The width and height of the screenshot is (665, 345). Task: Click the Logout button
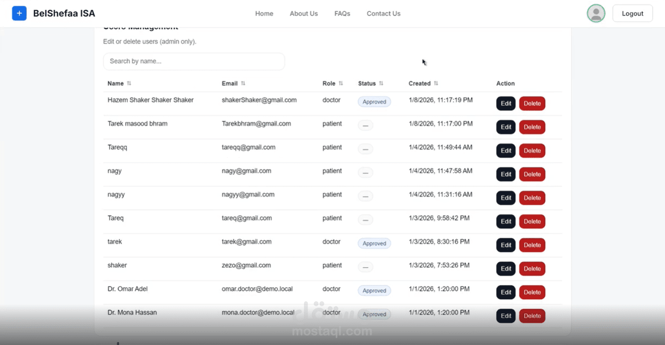pyautogui.click(x=633, y=13)
